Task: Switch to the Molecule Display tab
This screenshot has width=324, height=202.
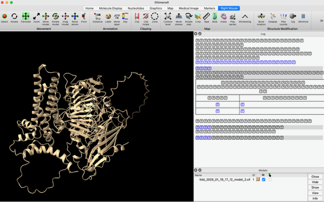Action: click(110, 8)
